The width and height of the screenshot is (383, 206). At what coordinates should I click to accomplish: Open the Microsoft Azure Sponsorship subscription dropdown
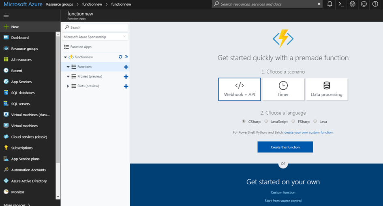pyautogui.click(x=95, y=37)
